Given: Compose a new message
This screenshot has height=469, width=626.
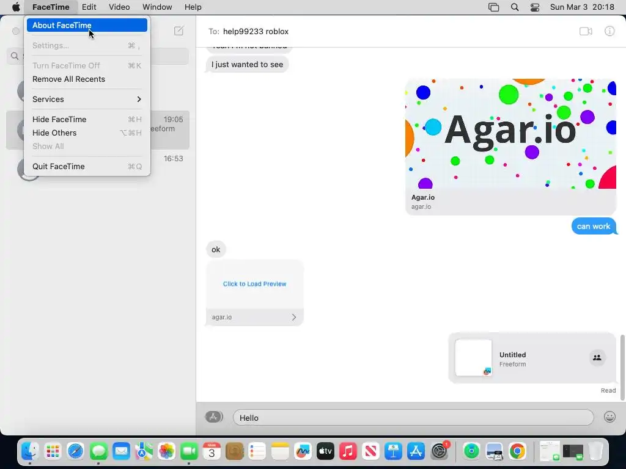Looking at the screenshot, I should click(x=179, y=31).
